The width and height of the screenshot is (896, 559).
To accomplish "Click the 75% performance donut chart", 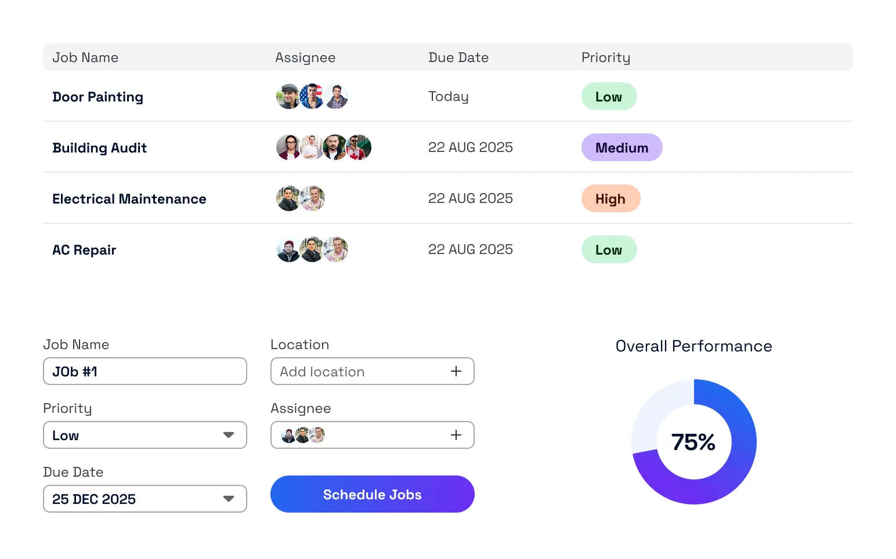I will pos(693,442).
